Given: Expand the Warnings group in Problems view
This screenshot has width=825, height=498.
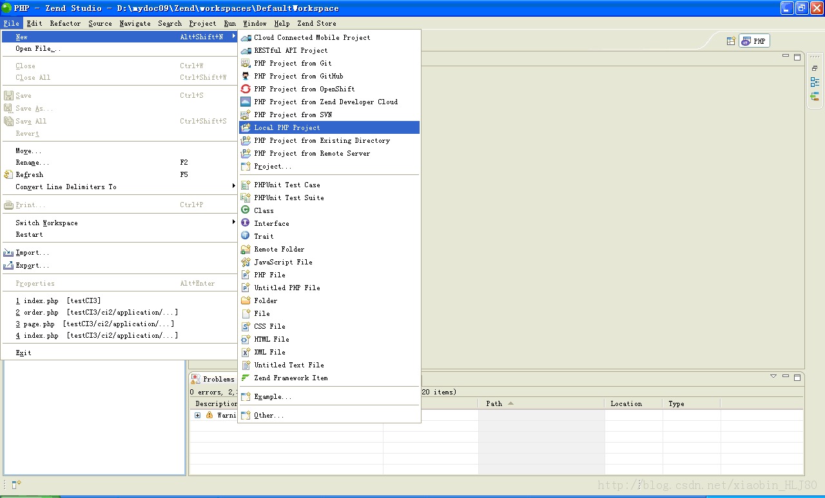Looking at the screenshot, I should pos(197,415).
